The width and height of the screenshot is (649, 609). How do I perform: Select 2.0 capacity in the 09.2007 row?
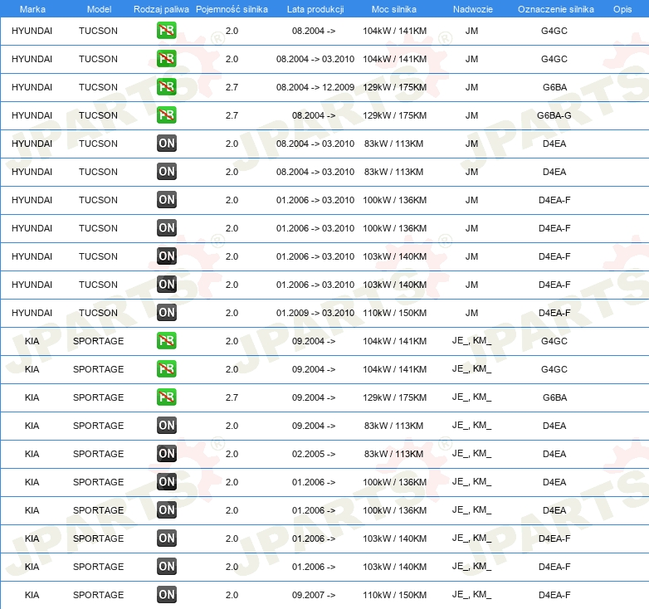232,595
